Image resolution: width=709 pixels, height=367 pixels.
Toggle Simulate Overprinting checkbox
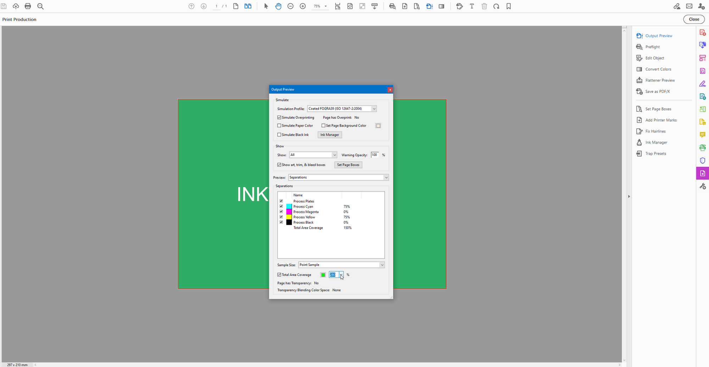[x=279, y=117]
